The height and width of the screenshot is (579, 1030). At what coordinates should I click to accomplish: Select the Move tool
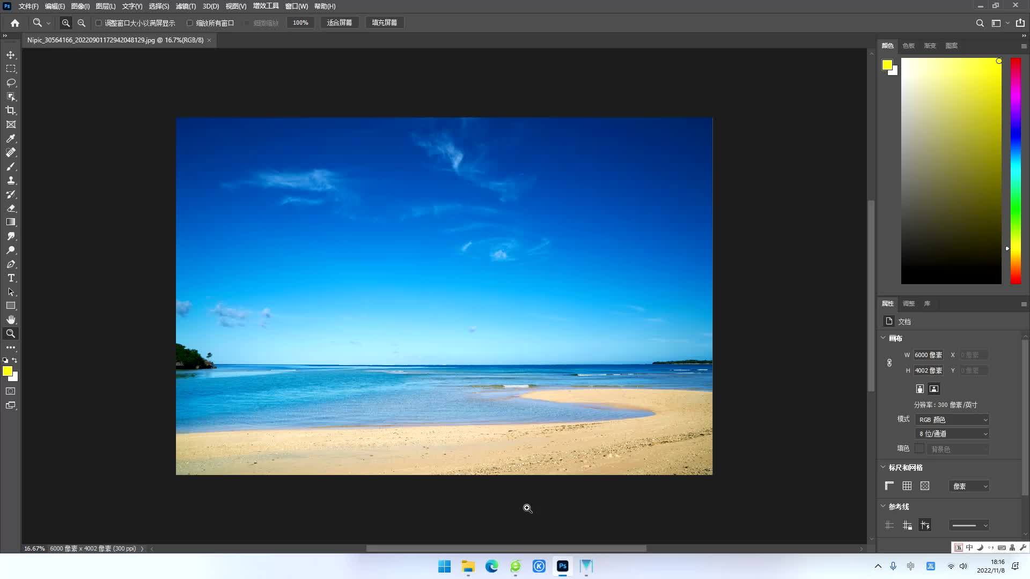[x=11, y=55]
